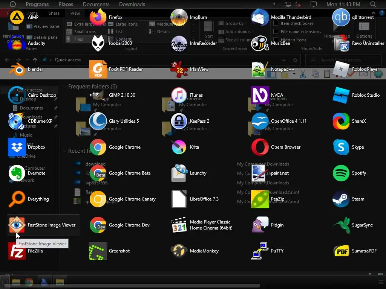Open Roblox Studio
Screen dimensions: 386x289
pyautogui.click(x=357, y=95)
